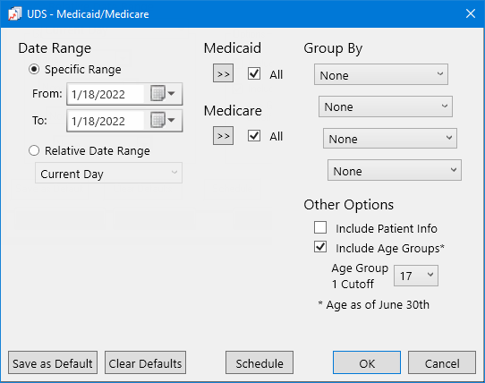
Task: Click into the From date field
Action: pos(106,94)
